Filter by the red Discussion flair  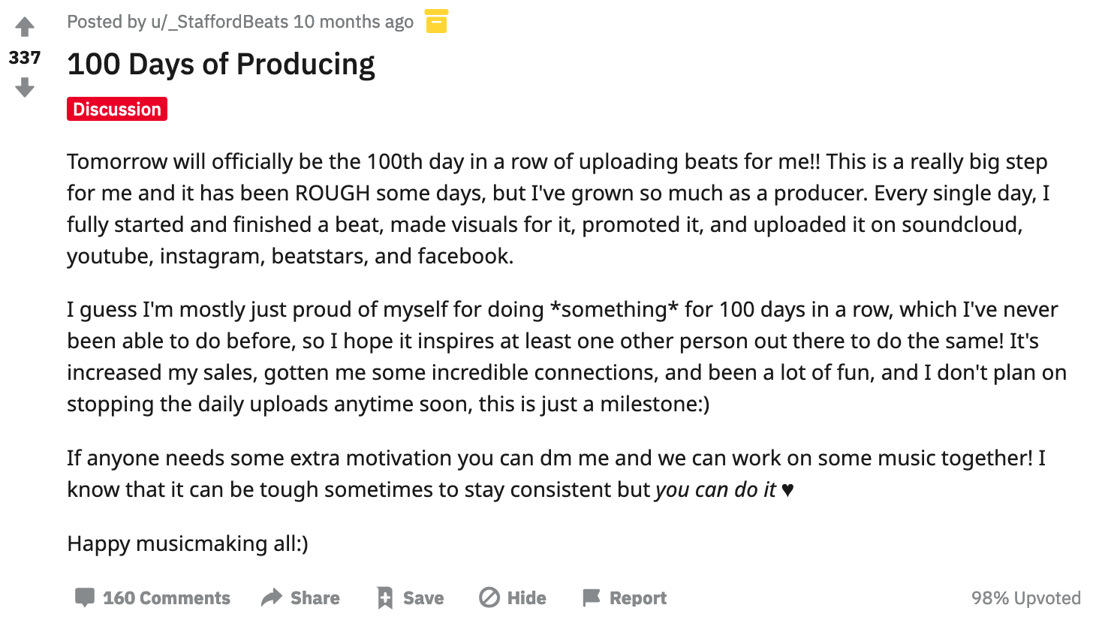click(117, 109)
